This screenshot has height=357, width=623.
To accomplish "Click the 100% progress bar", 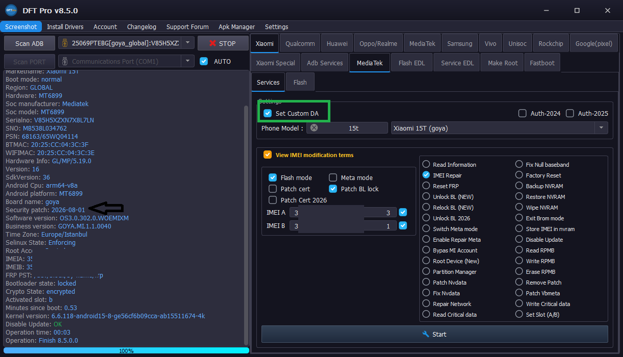I will [126, 350].
